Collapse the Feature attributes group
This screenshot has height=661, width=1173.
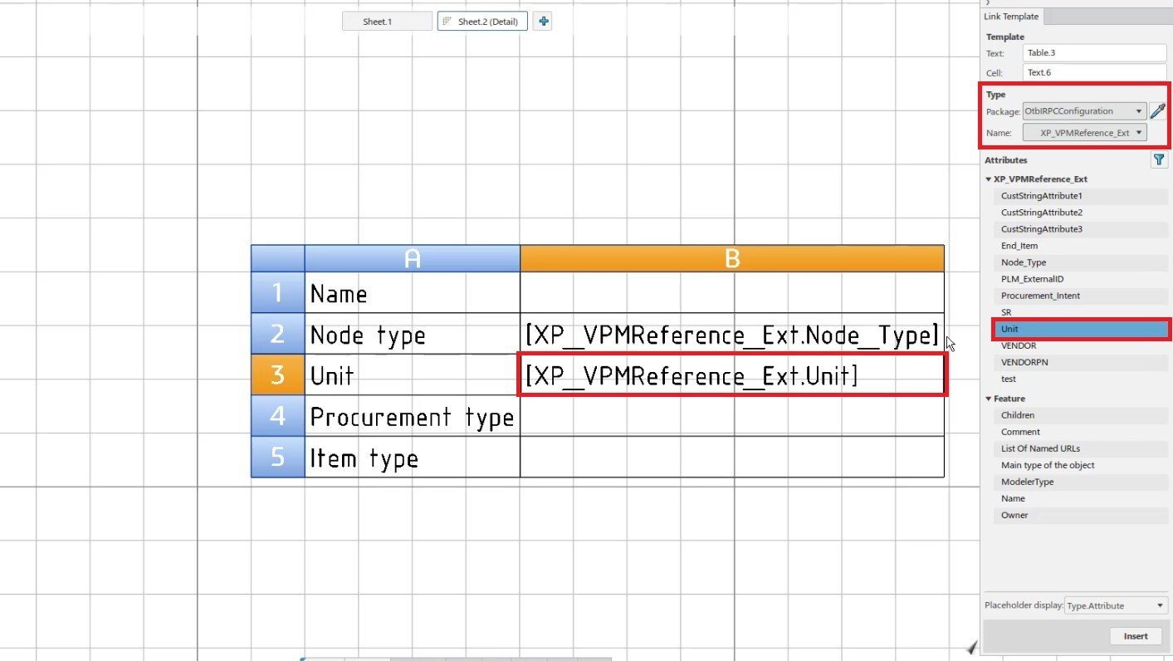coord(988,399)
